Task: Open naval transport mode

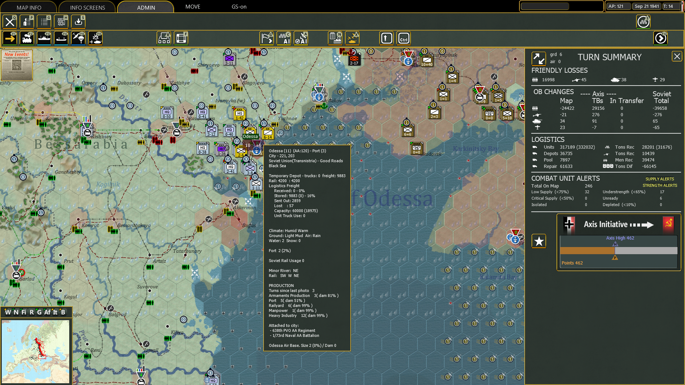Action: (44, 38)
